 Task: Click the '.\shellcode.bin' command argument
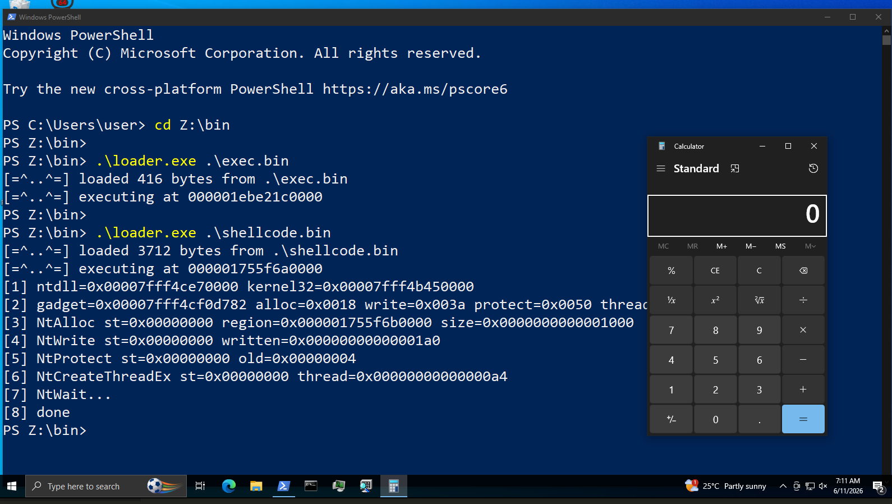[x=268, y=233]
